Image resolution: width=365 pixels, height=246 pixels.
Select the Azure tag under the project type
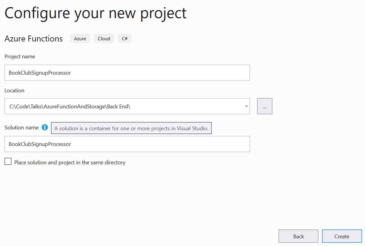coord(80,38)
